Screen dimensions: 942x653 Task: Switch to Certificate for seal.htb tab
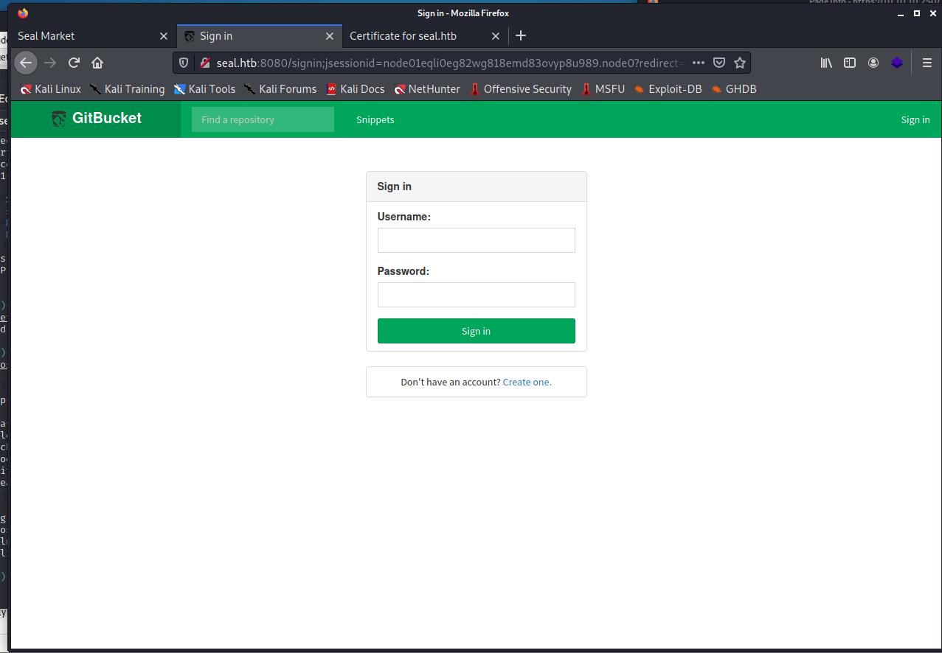[413, 35]
